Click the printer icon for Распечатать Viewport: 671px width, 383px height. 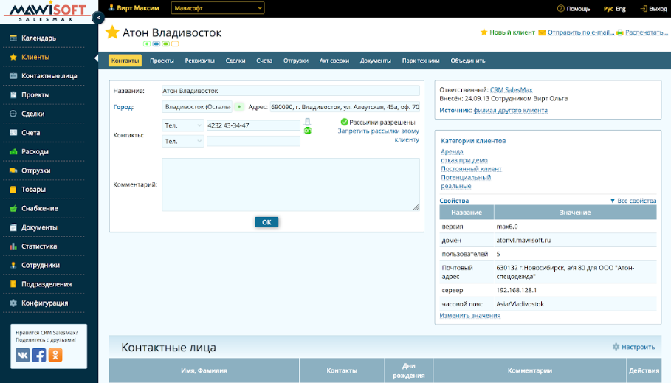click(x=619, y=32)
